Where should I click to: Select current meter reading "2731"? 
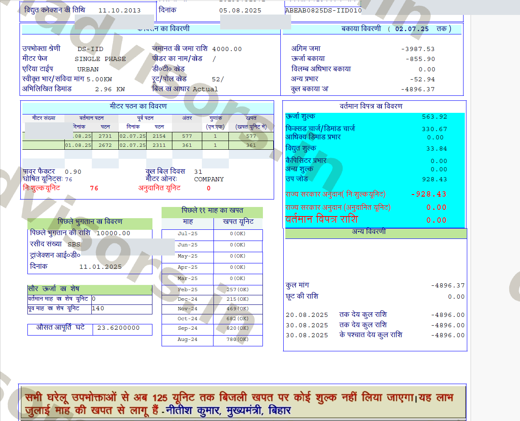coord(105,136)
